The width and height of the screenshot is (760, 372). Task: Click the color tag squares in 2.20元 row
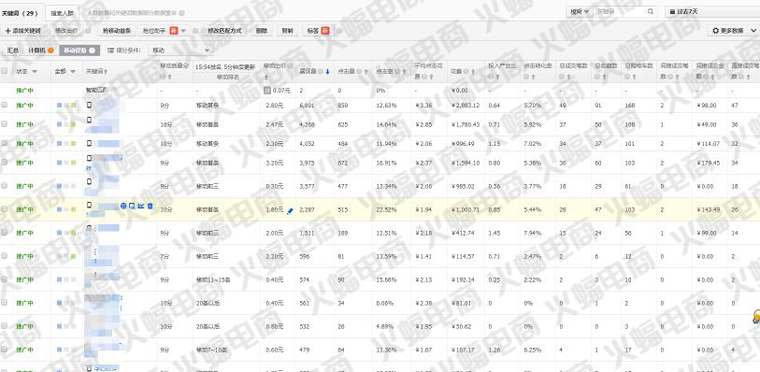point(66,256)
